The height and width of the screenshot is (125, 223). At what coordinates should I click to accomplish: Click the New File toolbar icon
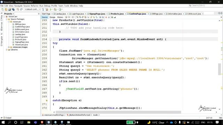(x=3, y=9)
